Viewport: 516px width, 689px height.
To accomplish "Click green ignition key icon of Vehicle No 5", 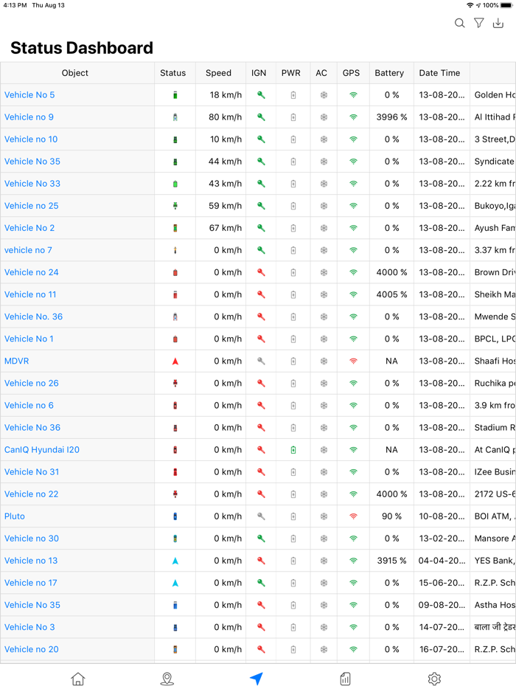I will point(261,95).
